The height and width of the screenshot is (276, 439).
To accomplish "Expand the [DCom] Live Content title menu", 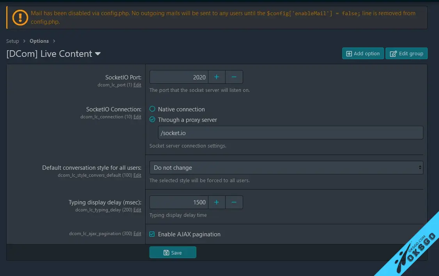I will (x=98, y=54).
